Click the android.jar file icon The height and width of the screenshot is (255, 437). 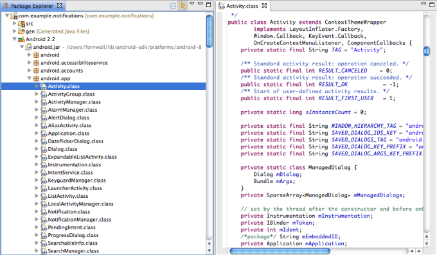pyautogui.click(x=28, y=47)
